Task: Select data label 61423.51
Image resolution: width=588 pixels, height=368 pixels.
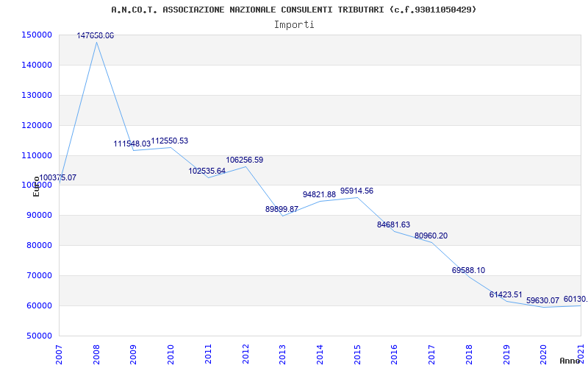Action: (506, 295)
